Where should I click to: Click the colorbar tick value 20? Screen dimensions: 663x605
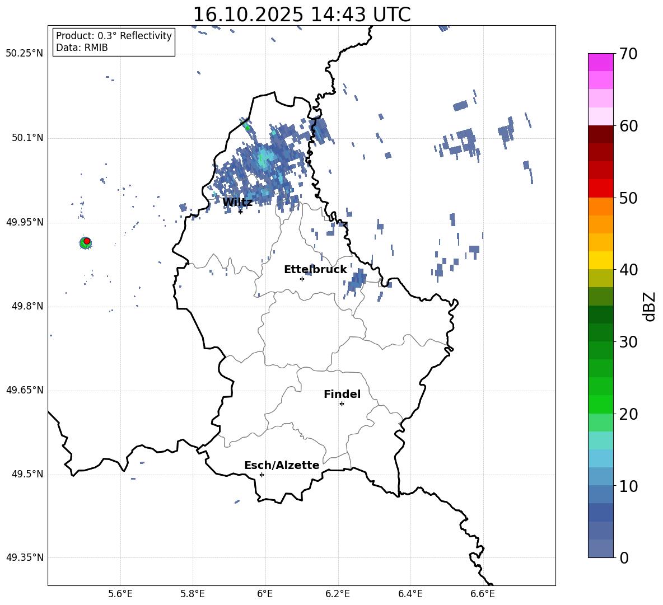click(x=628, y=414)
